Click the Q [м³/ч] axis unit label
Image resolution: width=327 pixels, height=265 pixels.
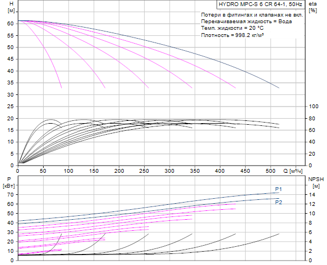click(x=293, y=171)
